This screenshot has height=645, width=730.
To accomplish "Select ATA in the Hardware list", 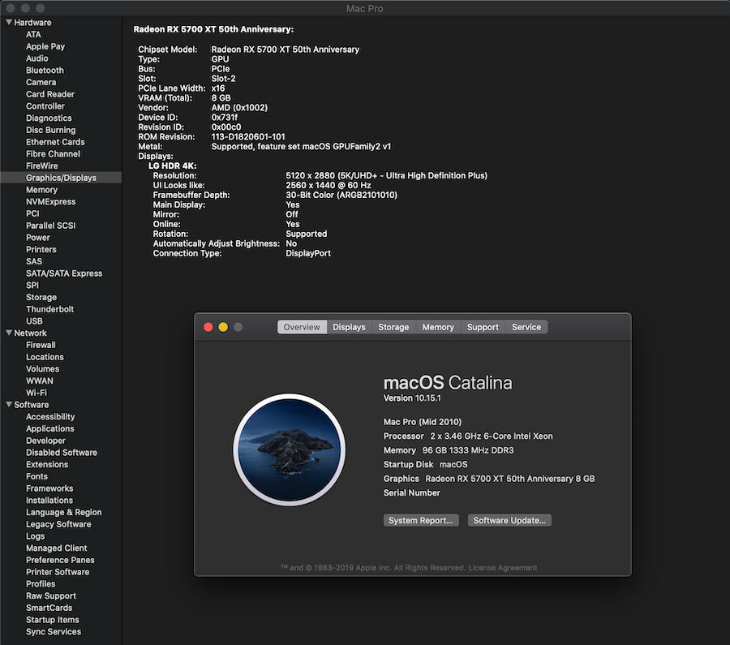I will click(x=33, y=34).
